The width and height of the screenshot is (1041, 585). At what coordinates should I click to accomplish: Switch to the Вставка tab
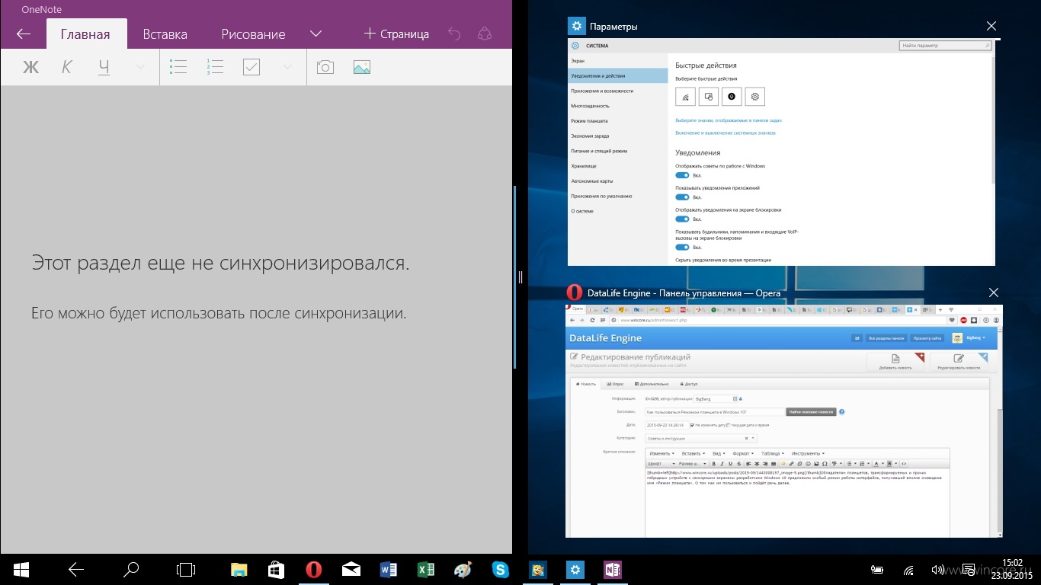(165, 34)
